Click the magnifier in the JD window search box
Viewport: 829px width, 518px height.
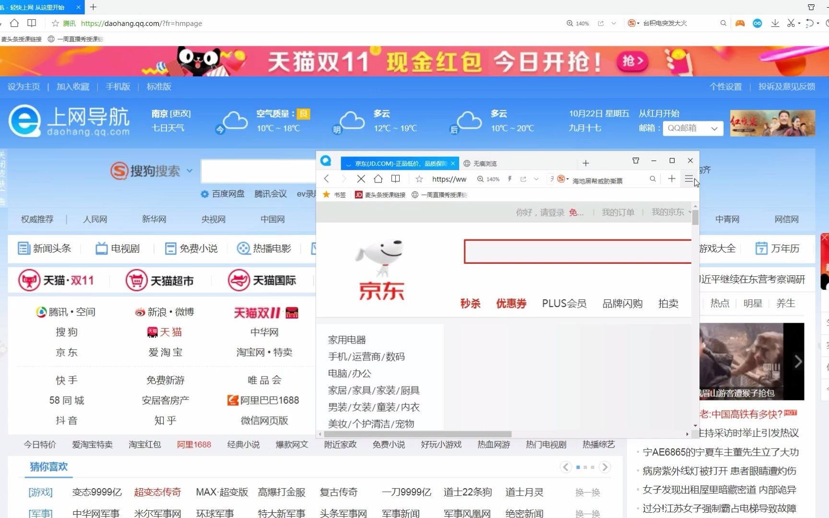(652, 179)
